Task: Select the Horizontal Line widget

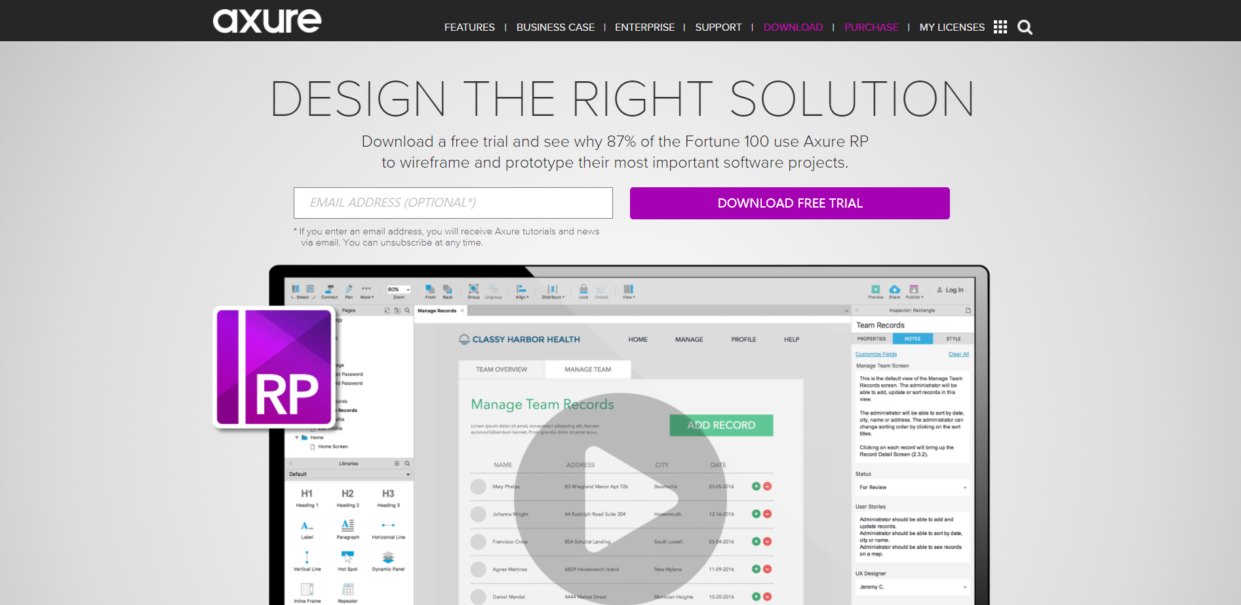Action: pos(388,530)
